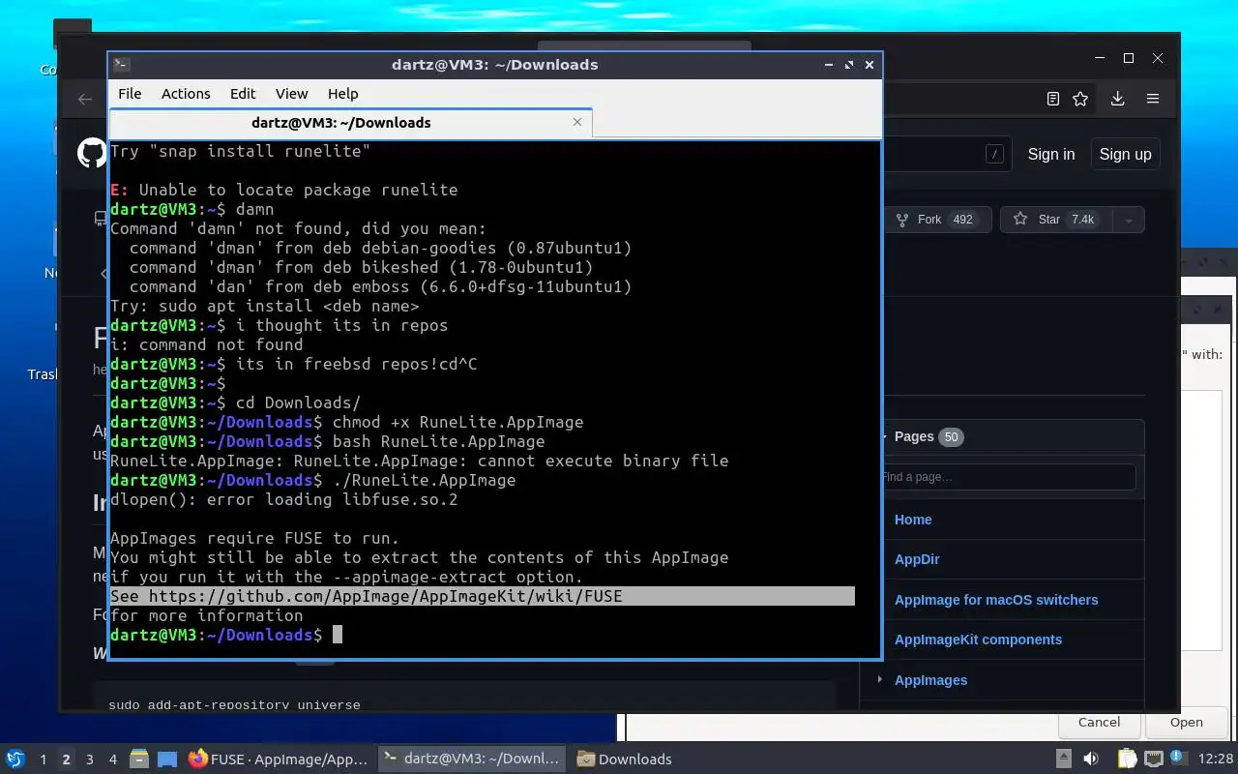Bookmark this page with the star icon
Screen dimensions: 1238x774
point(1080,99)
